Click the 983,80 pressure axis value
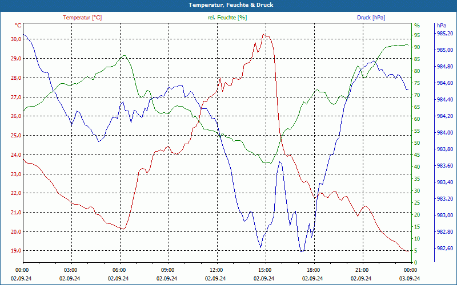The image size is (457, 285). (x=446, y=149)
